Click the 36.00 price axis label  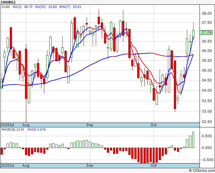207,51
